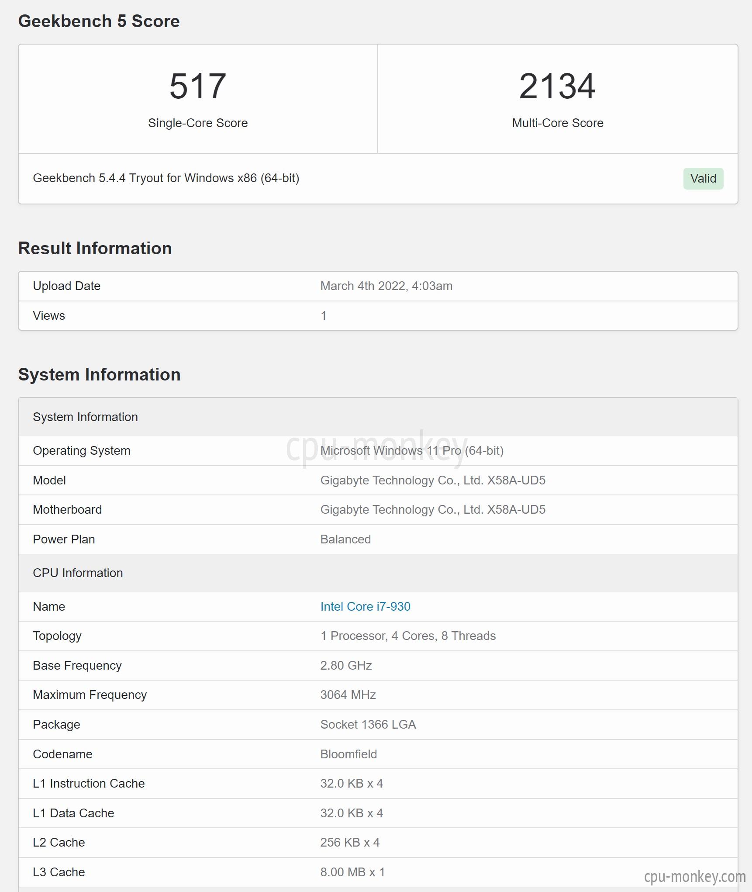The image size is (752, 892).
Task: Click the Power Plan row label
Action: point(64,539)
